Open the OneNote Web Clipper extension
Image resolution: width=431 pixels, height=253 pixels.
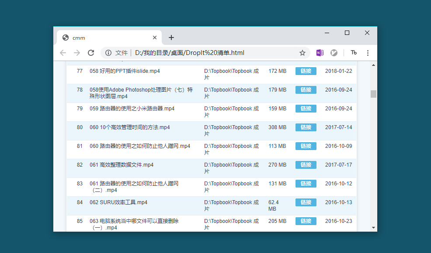(x=320, y=52)
